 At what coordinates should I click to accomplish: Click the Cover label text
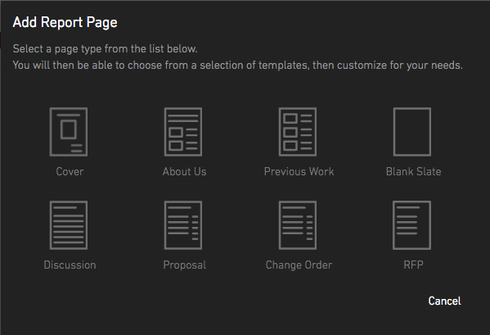click(70, 171)
